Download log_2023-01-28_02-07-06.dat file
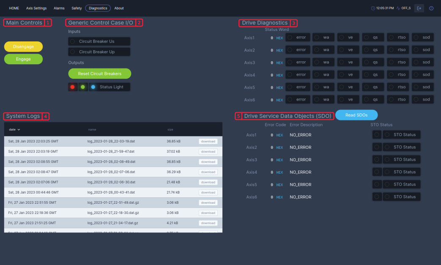The height and width of the screenshot is (265, 441). click(x=208, y=172)
